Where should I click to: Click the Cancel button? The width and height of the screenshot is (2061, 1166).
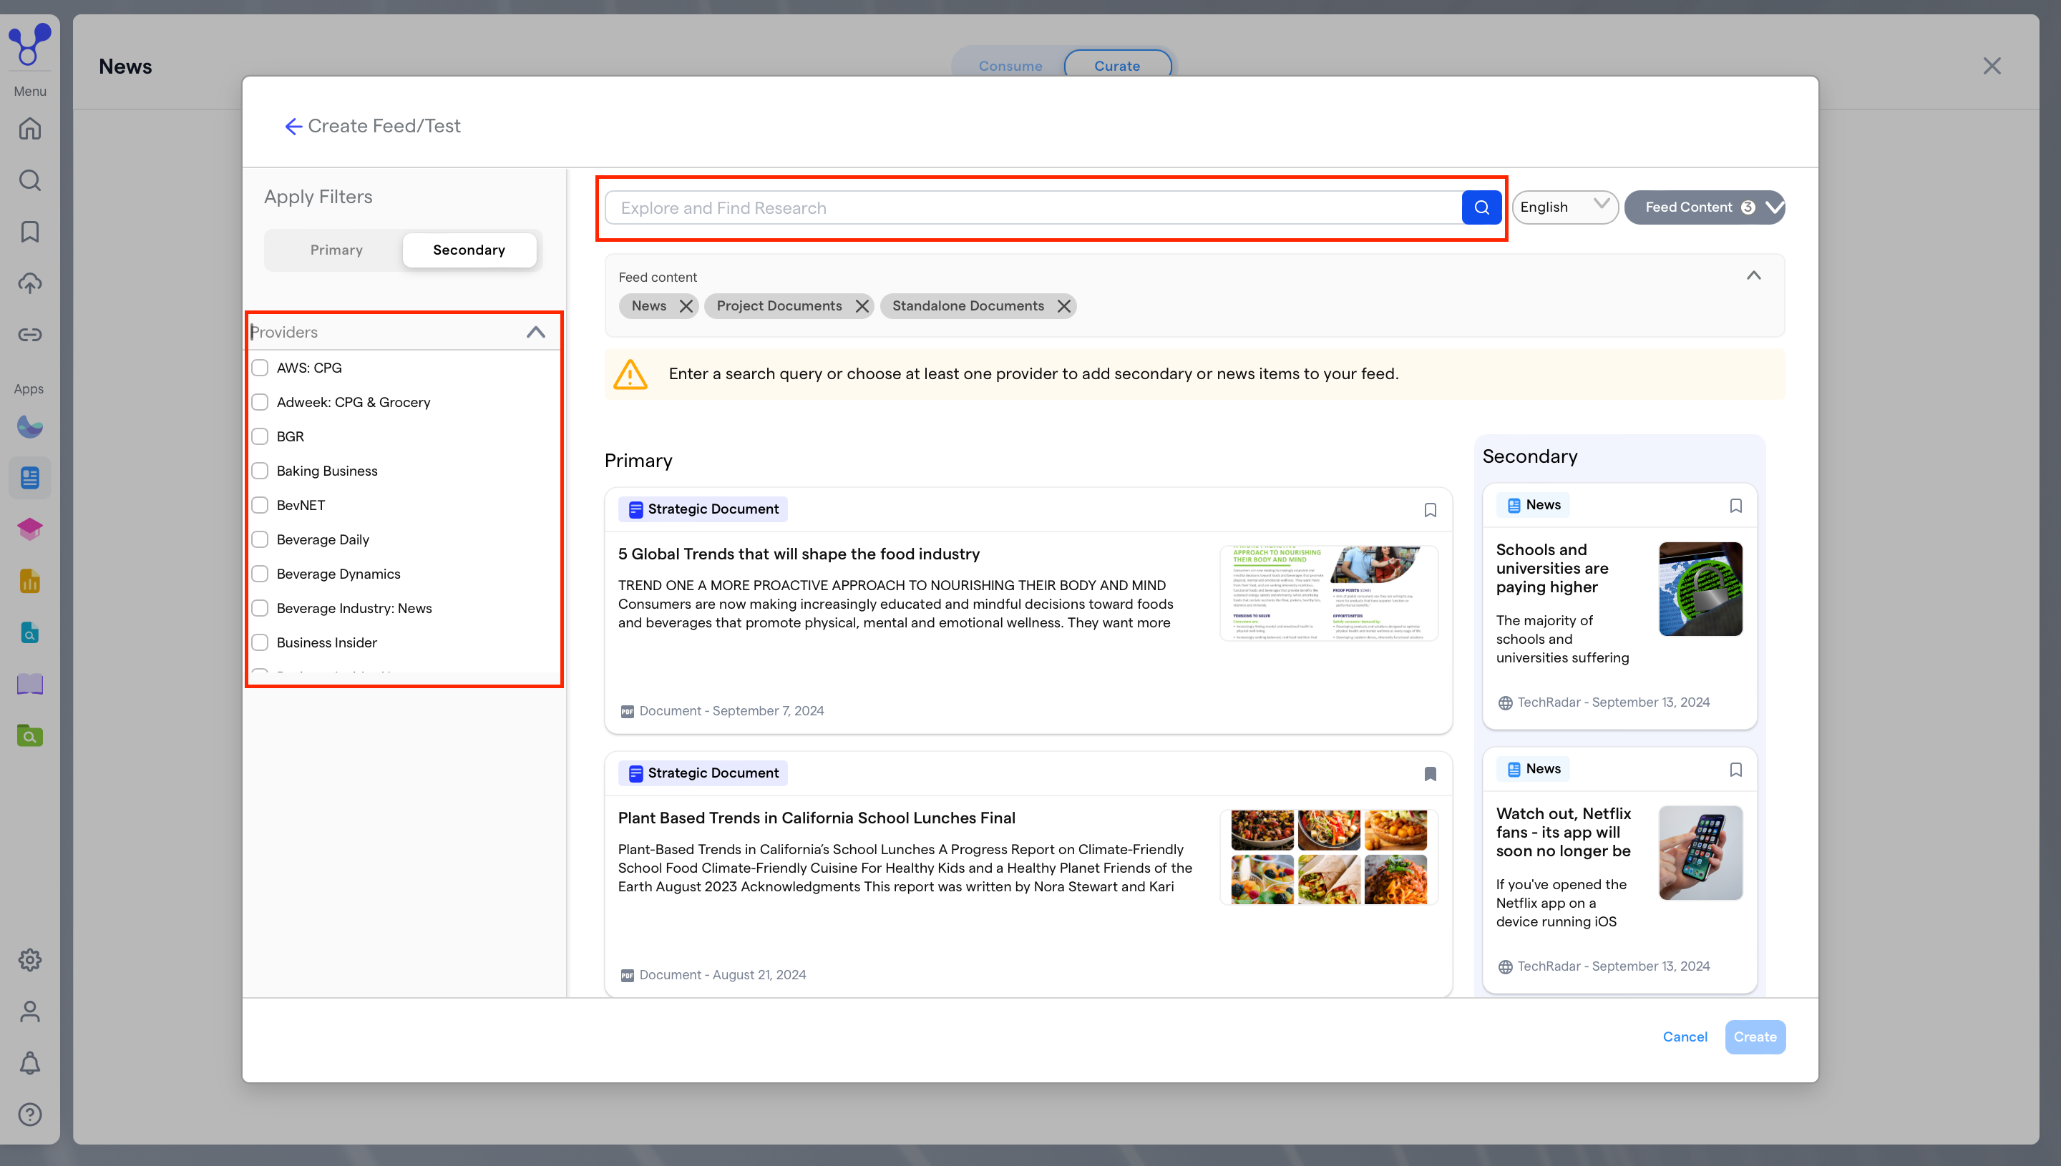[x=1685, y=1037]
